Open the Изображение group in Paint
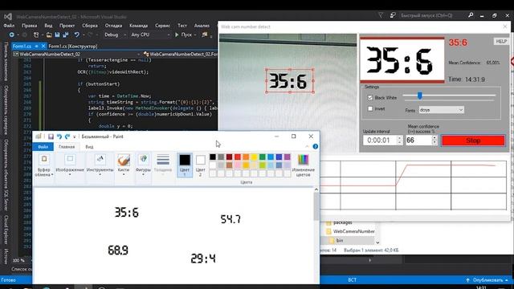The image size is (514, 289). coord(70,165)
